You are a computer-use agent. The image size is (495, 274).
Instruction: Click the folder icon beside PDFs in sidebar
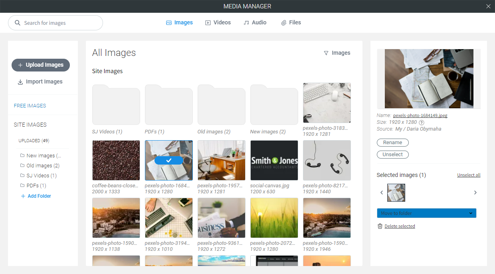(23, 185)
